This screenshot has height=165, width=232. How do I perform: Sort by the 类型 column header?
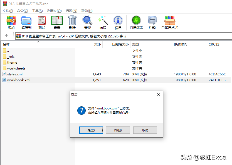click(151, 44)
